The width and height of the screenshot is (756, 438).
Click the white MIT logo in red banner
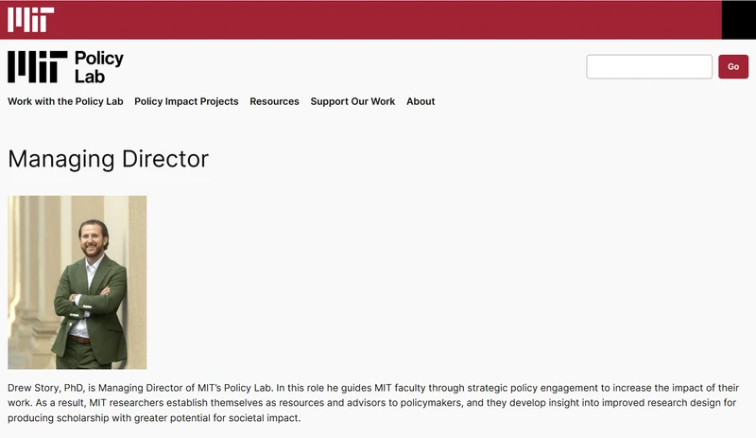[30, 19]
